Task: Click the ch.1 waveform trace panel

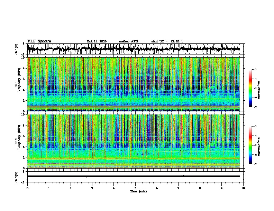Action: (136, 49)
